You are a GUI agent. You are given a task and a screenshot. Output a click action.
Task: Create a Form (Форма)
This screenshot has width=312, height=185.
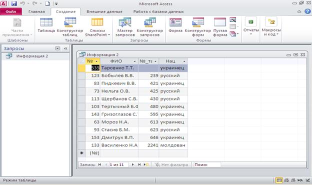175,25
